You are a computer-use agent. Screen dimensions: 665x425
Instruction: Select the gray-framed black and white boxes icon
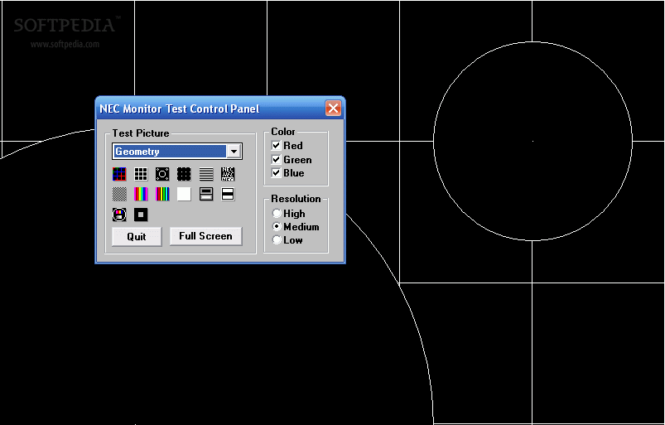(x=206, y=194)
